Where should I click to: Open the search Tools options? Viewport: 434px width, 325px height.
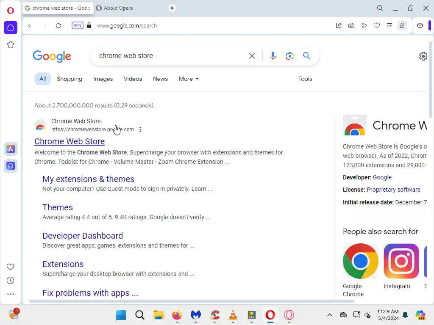click(305, 79)
